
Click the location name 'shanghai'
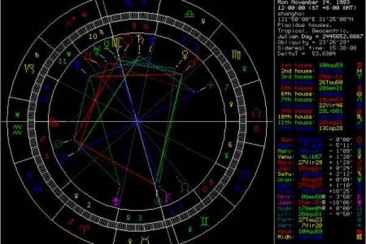pyautogui.click(x=292, y=14)
